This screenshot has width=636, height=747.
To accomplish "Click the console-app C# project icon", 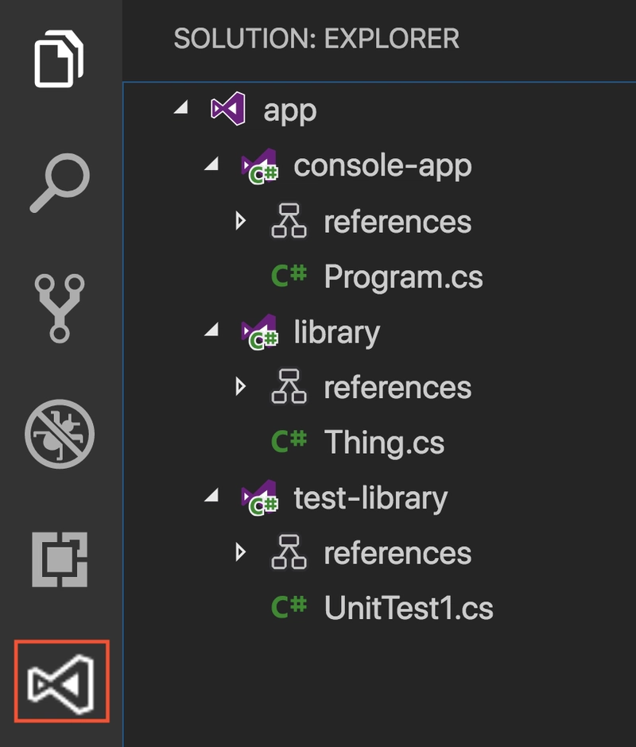I will (260, 166).
